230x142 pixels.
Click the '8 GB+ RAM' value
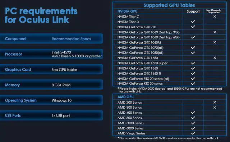click(61, 85)
